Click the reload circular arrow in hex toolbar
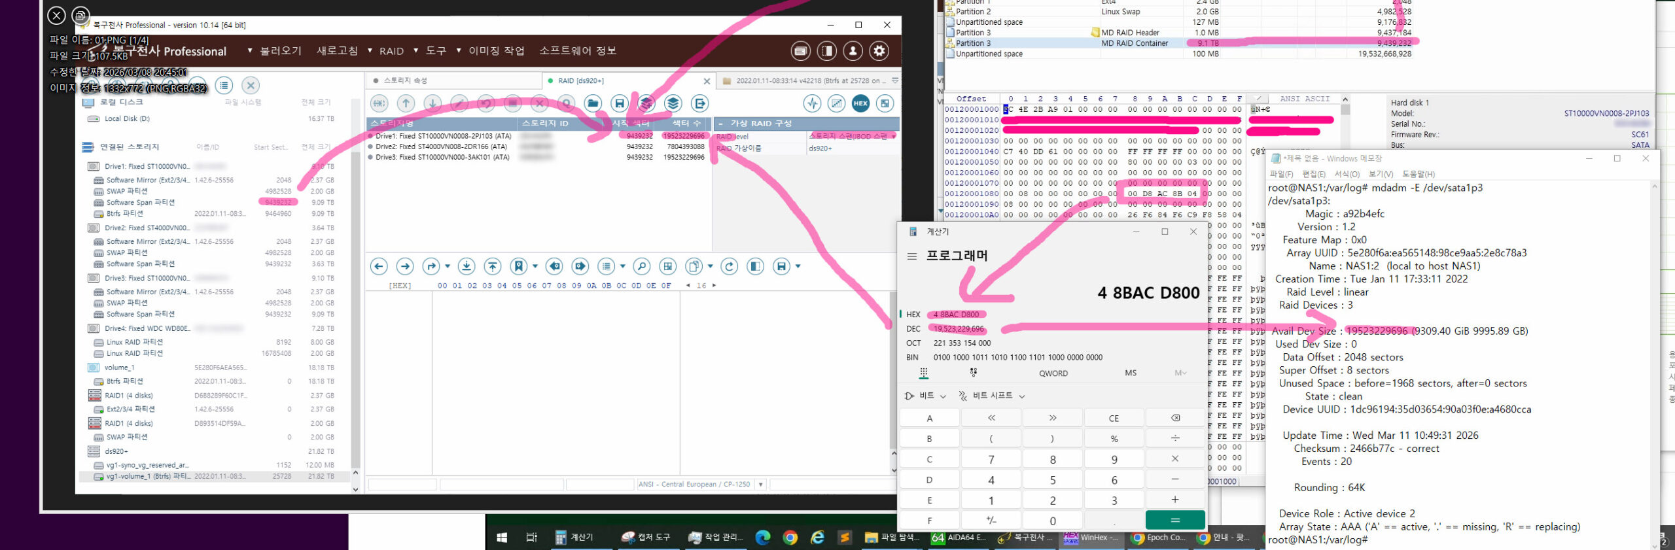Viewport: 1675px width, 550px height. click(730, 266)
